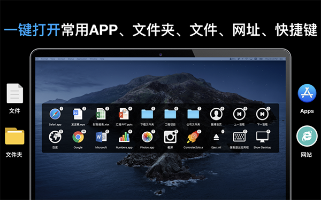Click the 上一首歌 previous track icon

239,114
